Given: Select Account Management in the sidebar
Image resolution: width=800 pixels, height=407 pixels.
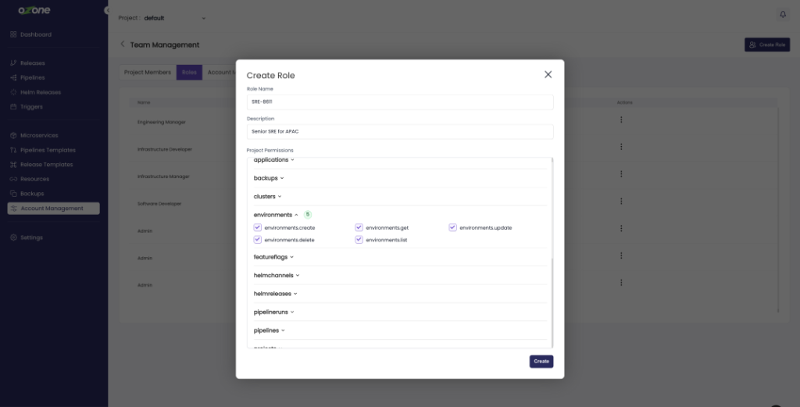Looking at the screenshot, I should pyautogui.click(x=53, y=209).
